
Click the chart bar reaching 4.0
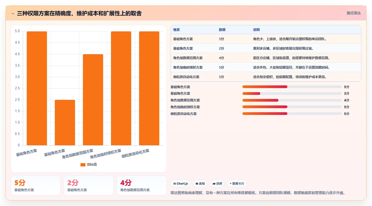pyautogui.click(x=93, y=100)
